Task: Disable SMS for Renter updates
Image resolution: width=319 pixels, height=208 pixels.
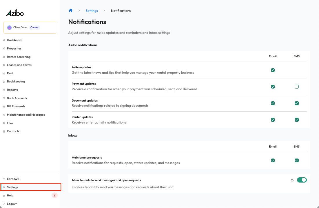Action: (297, 120)
